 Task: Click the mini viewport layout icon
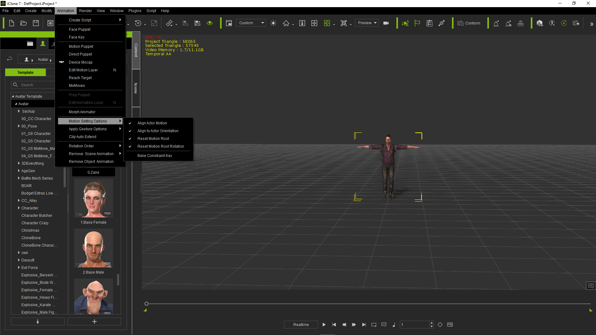(x=229, y=23)
